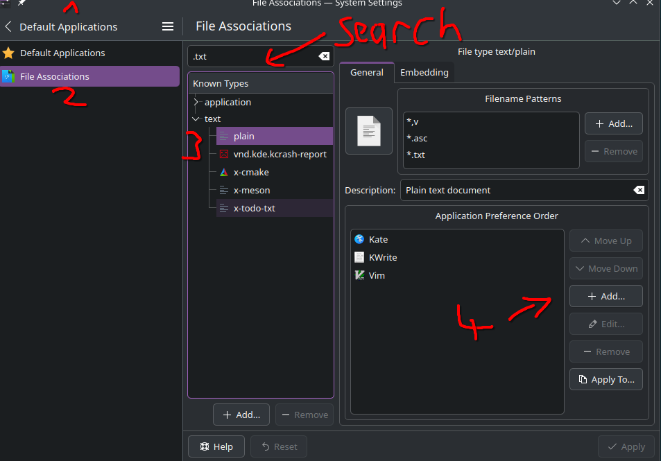Click the text/plain file type icon

tap(369, 131)
